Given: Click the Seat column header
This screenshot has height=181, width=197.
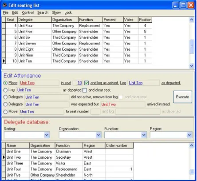Looking at the screenshot, I should click(x=12, y=20).
